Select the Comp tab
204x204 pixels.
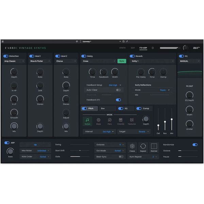(x=143, y=108)
